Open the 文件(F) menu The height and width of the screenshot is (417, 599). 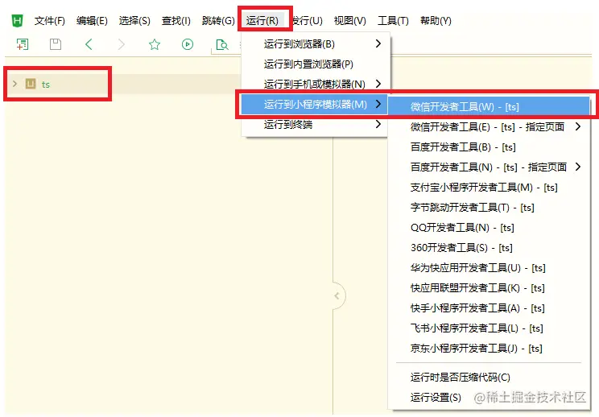50,21
